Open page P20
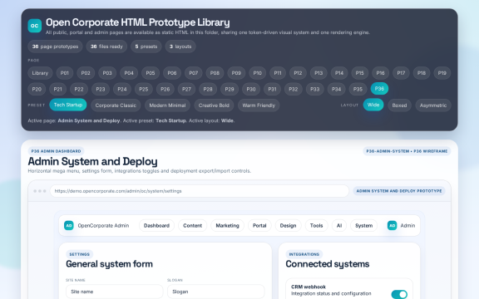 point(37,89)
